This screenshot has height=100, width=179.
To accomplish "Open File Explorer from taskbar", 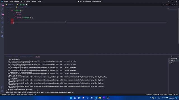I will click(100, 98).
